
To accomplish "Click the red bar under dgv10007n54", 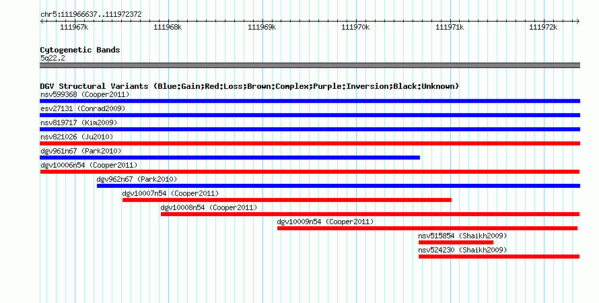I will point(287,200).
